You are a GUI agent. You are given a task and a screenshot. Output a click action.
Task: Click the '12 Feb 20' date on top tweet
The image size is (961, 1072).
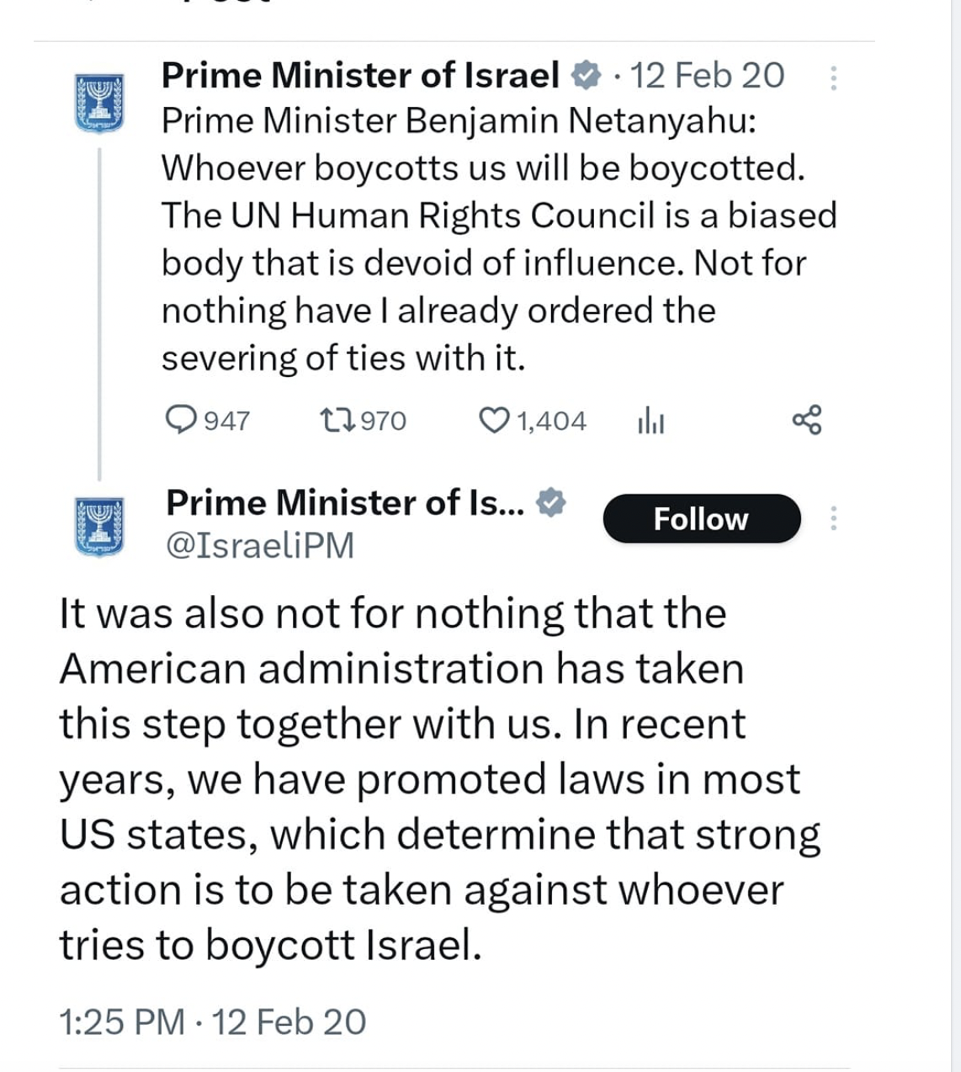pyautogui.click(x=708, y=76)
